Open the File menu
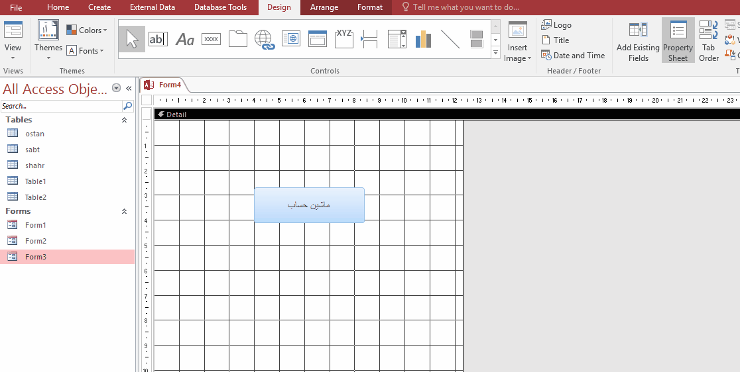This screenshot has height=372, width=740. click(16, 7)
